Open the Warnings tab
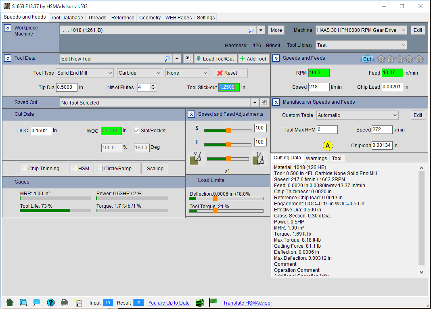 pos(316,159)
